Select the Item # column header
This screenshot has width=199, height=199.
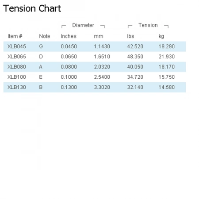click(15, 36)
